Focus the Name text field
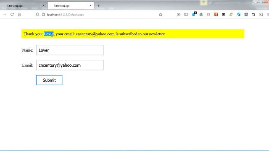 [70, 50]
